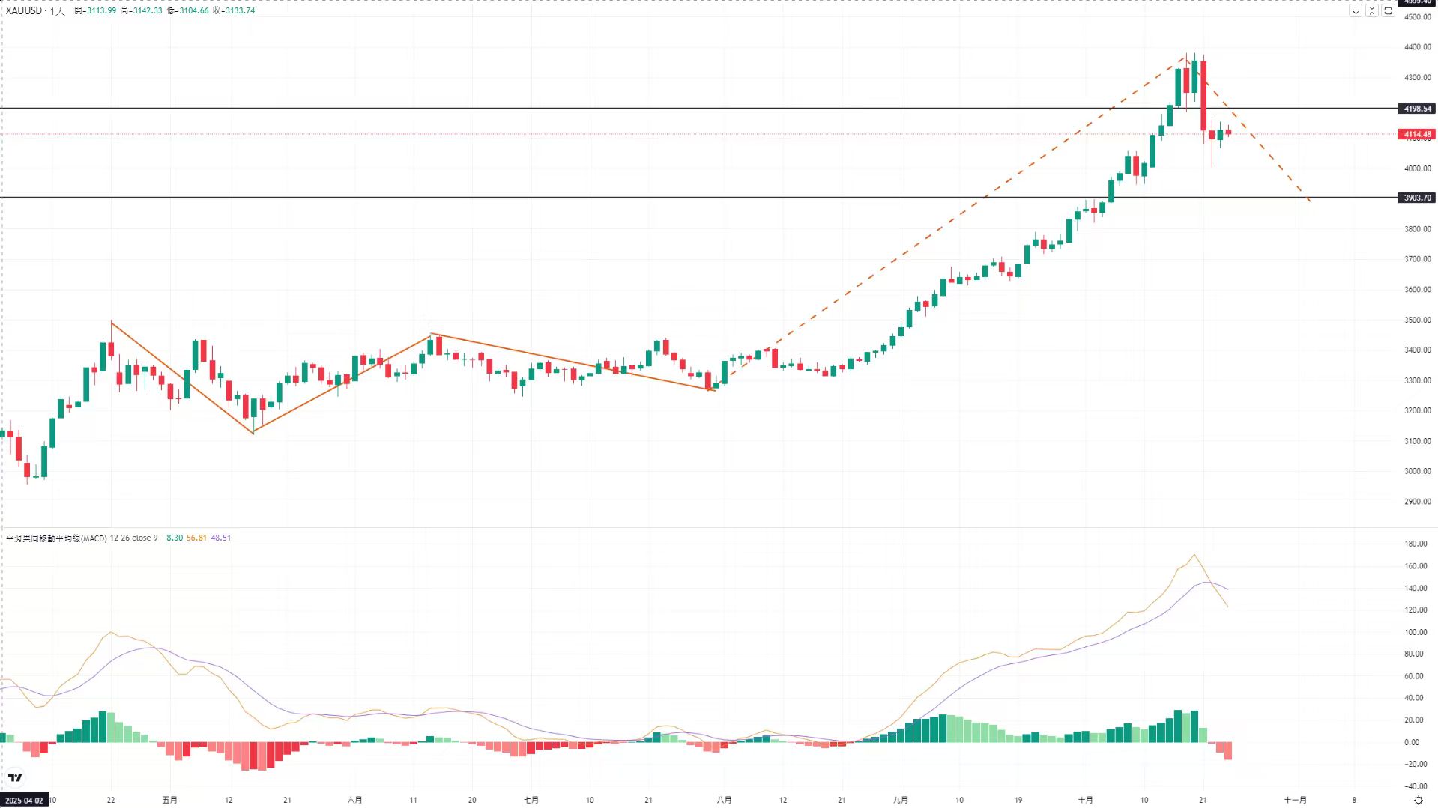Maximize the chart pane icon
Viewport: 1438px width, 808px height.
click(1388, 11)
